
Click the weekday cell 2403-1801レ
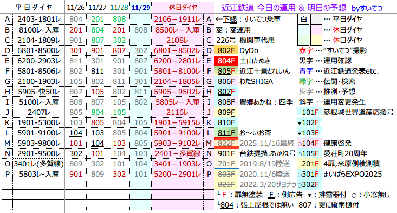pyautogui.click(x=39, y=19)
